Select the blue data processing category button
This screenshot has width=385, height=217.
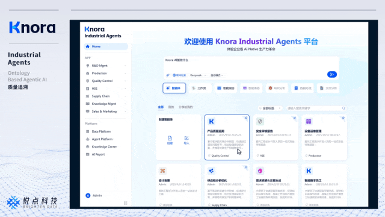pyautogui.click(x=303, y=88)
